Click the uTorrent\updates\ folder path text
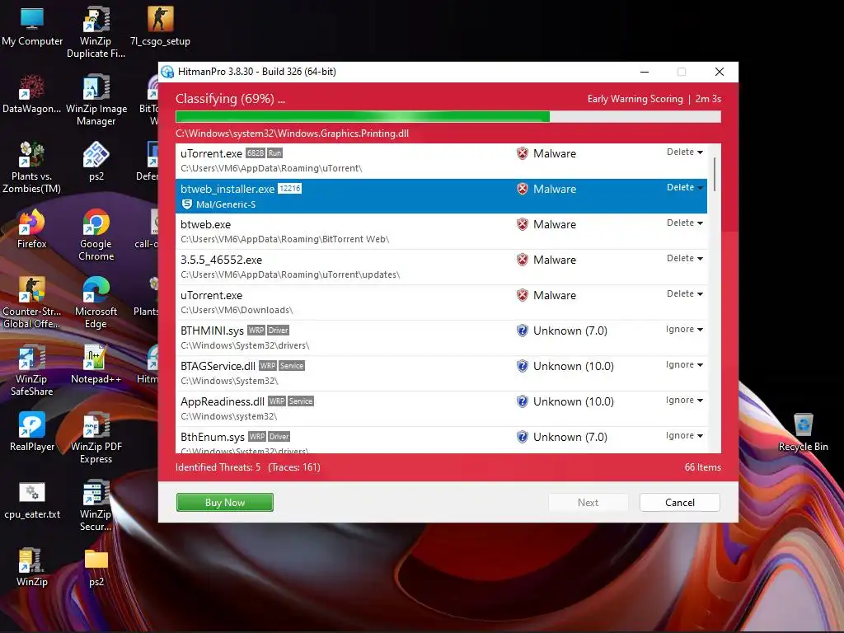The height and width of the screenshot is (633, 844). (x=290, y=274)
